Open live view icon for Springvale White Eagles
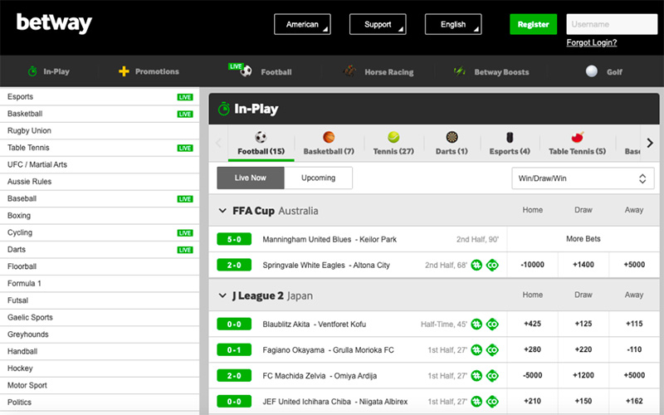 tap(492, 265)
